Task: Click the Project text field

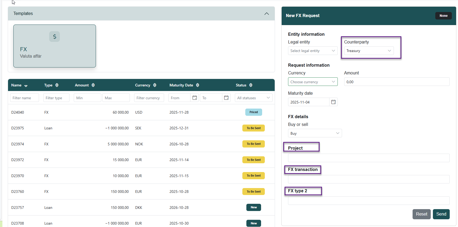Action: [369, 158]
